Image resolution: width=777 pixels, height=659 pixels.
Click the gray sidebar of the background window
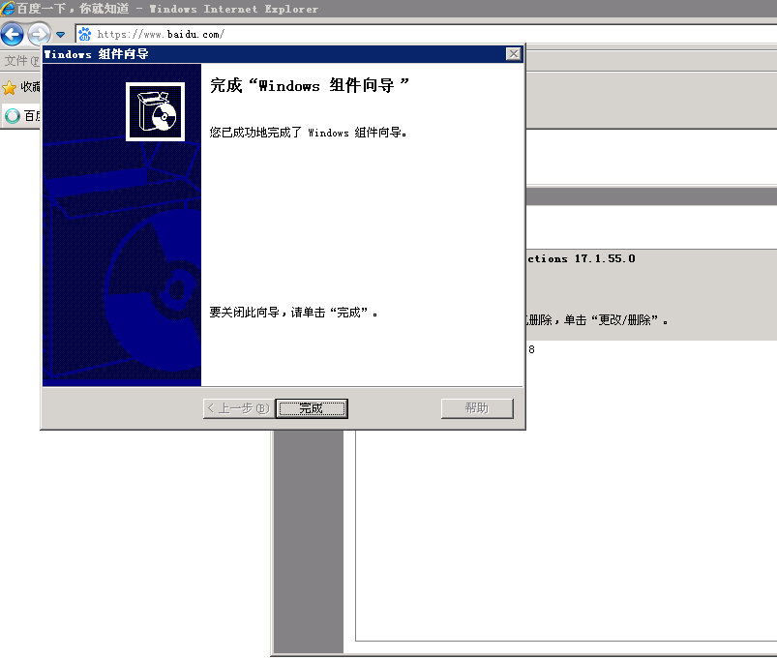(310, 542)
